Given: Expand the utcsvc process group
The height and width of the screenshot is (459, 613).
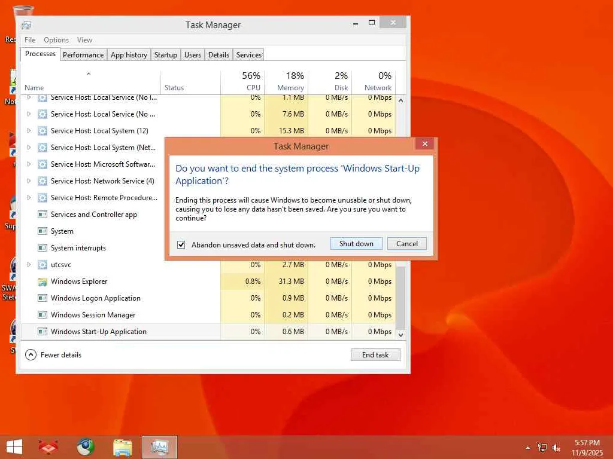Looking at the screenshot, I should (29, 265).
